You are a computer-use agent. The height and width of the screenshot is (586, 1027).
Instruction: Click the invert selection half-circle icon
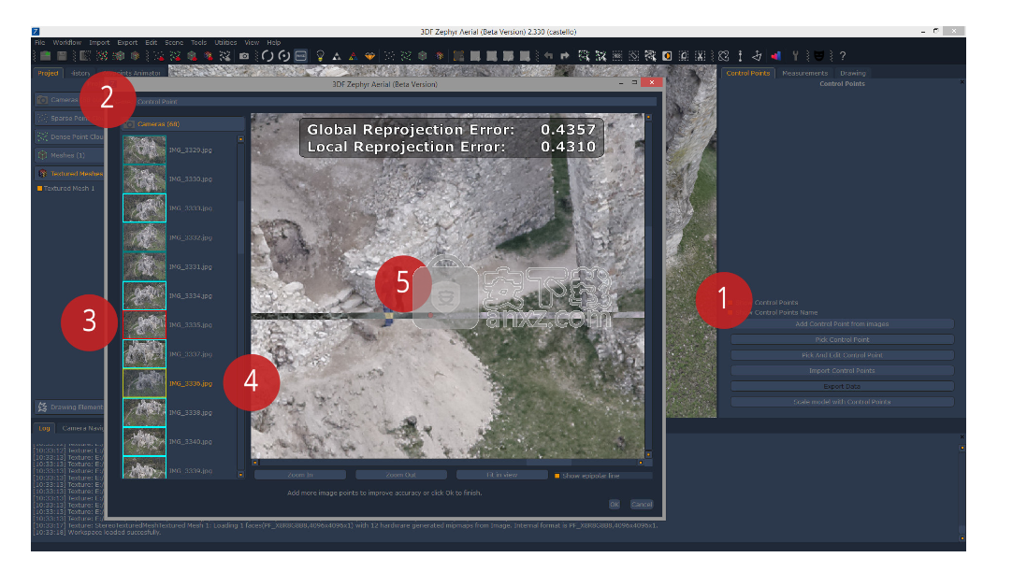667,56
